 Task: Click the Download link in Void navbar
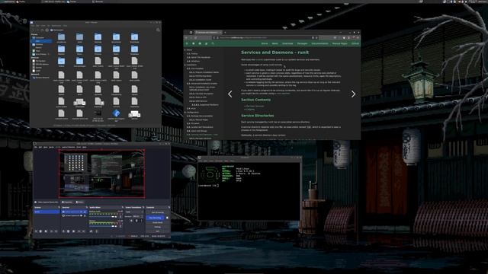click(x=287, y=43)
